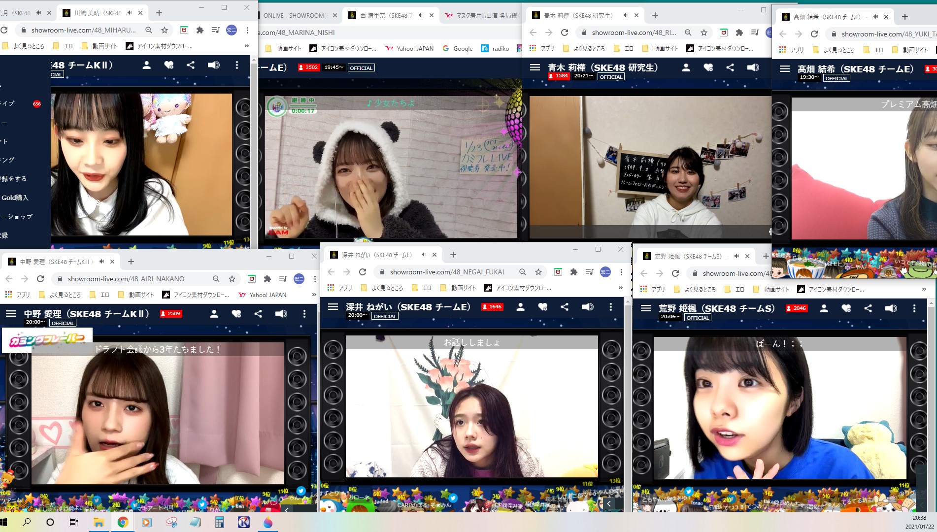
Task: Open the radiko bookmark
Action: point(496,48)
